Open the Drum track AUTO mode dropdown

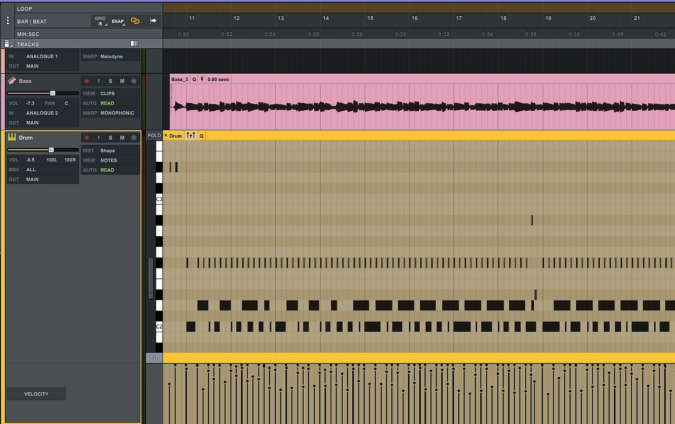pyautogui.click(x=111, y=170)
